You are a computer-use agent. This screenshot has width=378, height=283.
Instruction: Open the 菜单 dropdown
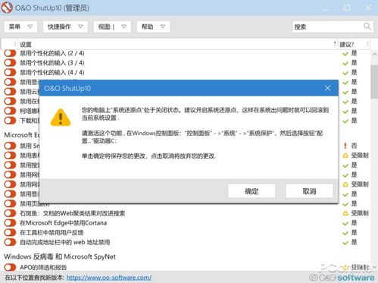pyautogui.click(x=20, y=27)
